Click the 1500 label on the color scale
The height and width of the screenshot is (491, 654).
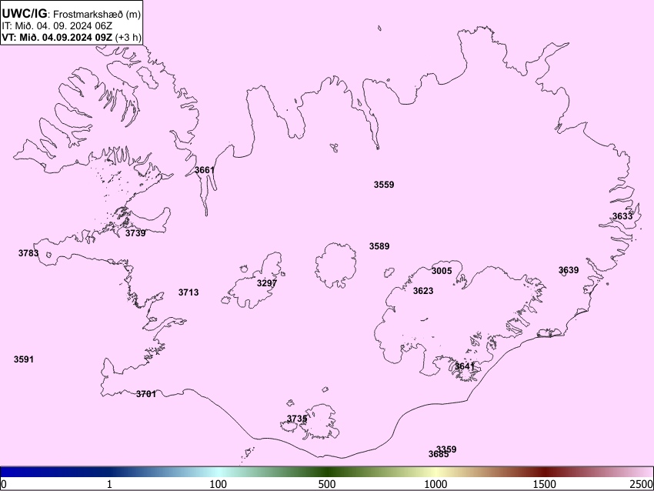(544, 484)
